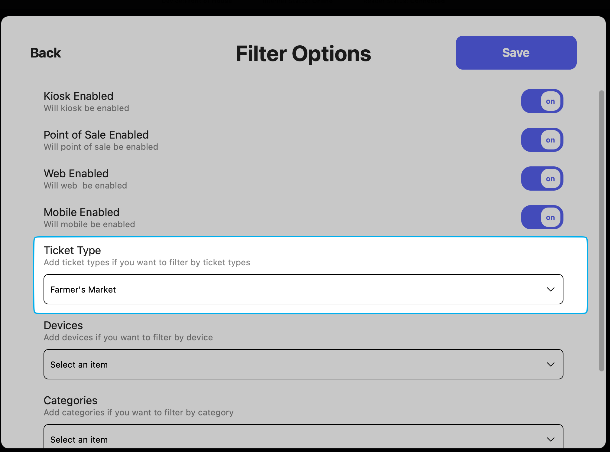Click the vertical scrollbar thumb
This screenshot has height=452, width=610.
[x=601, y=230]
